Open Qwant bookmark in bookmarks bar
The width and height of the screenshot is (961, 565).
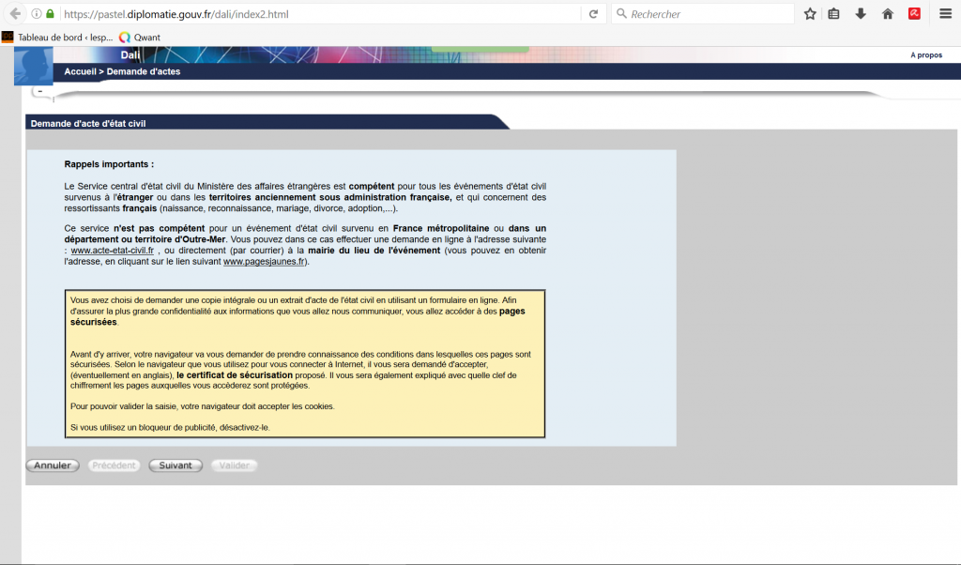(140, 38)
